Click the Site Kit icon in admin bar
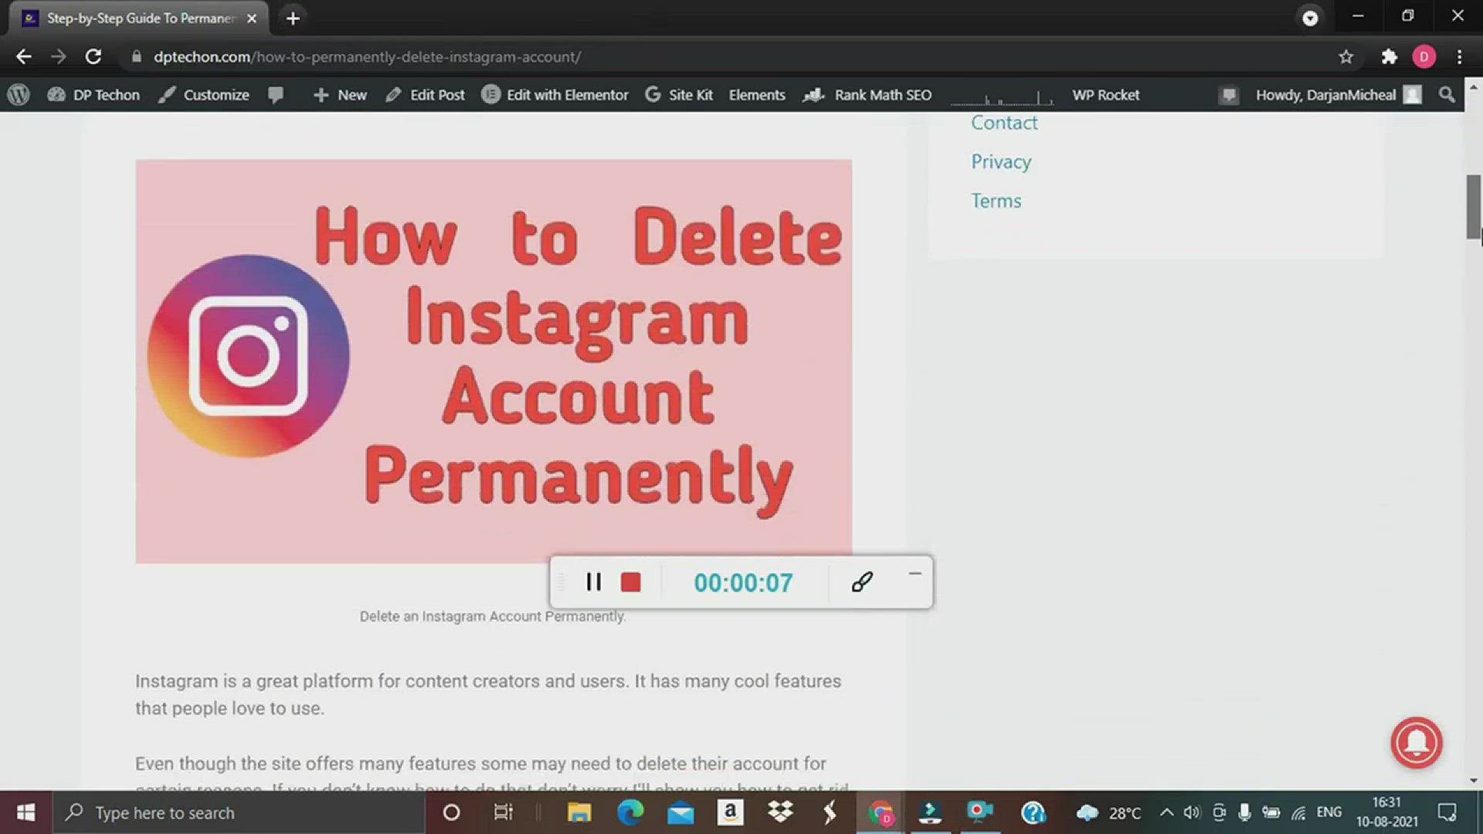1483x834 pixels. pyautogui.click(x=653, y=94)
